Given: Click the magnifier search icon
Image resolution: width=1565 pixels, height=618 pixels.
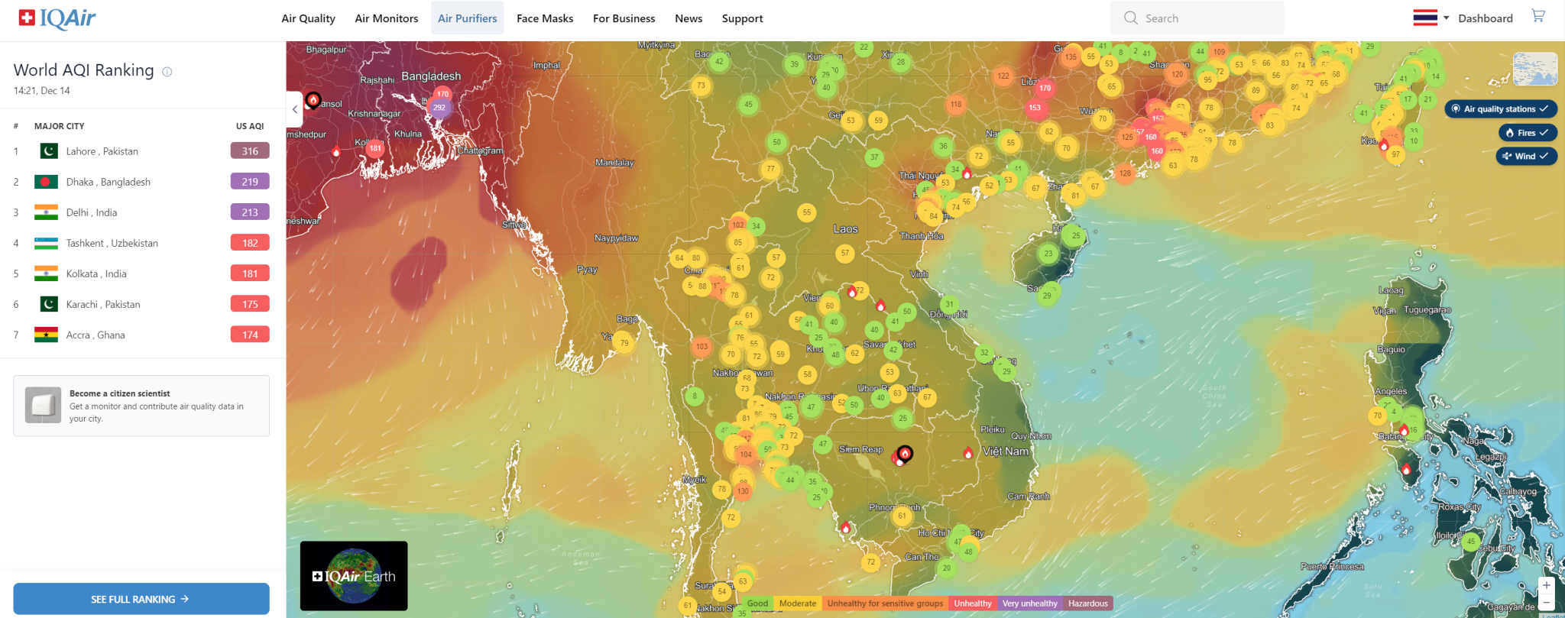Looking at the screenshot, I should 1131,18.
